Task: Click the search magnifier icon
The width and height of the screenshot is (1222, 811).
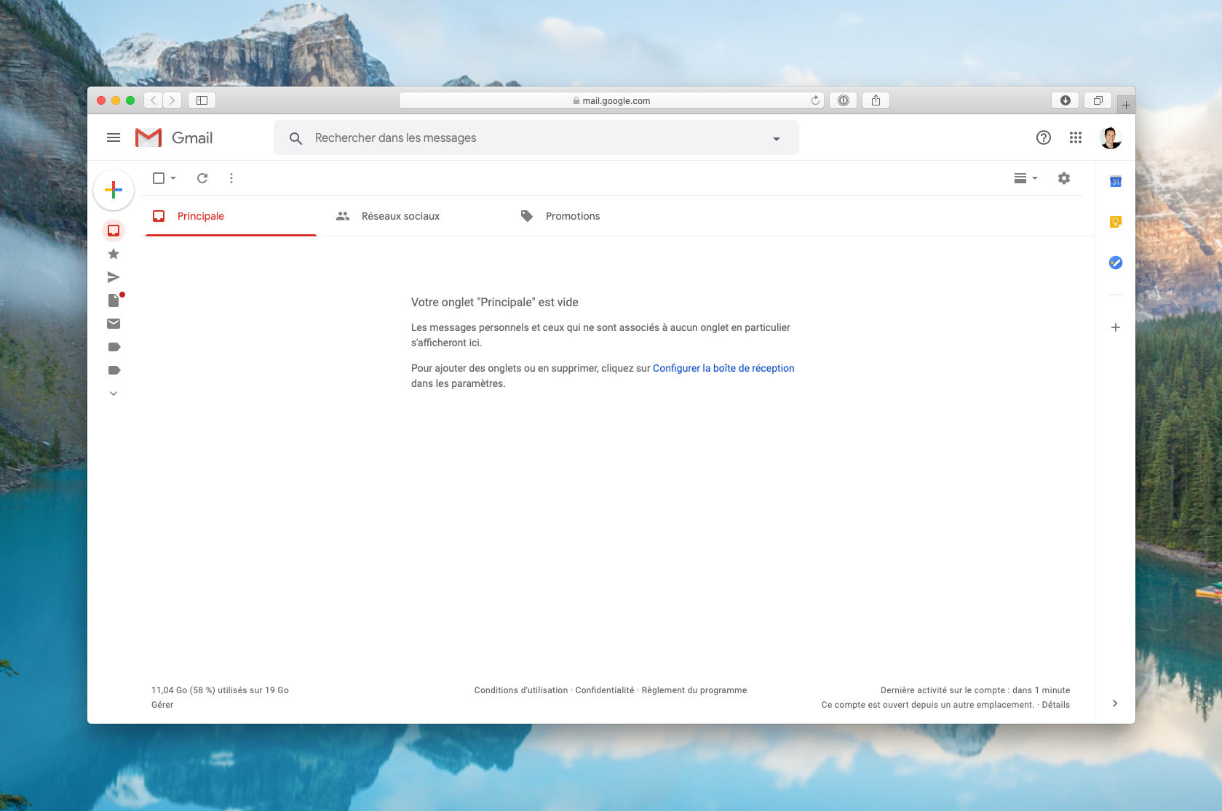Action: (295, 138)
